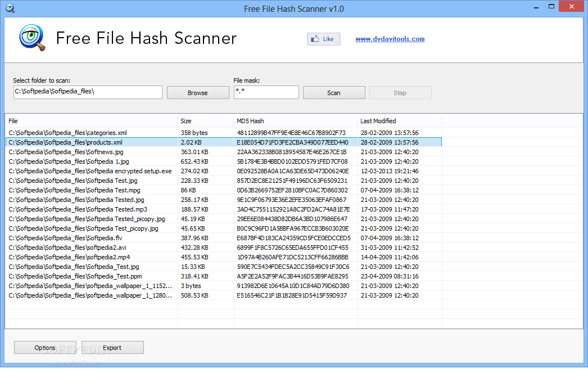Screen dimensions: 588x373
Task: Click the 3 bytes size cell
Action: (191, 286)
